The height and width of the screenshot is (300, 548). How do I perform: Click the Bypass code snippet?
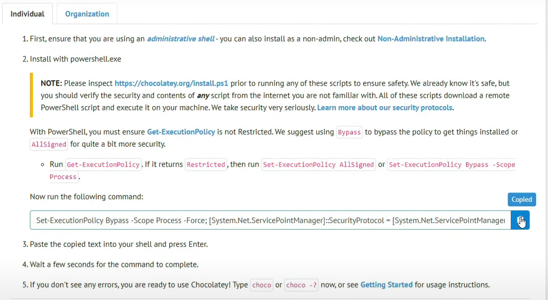pyautogui.click(x=349, y=132)
